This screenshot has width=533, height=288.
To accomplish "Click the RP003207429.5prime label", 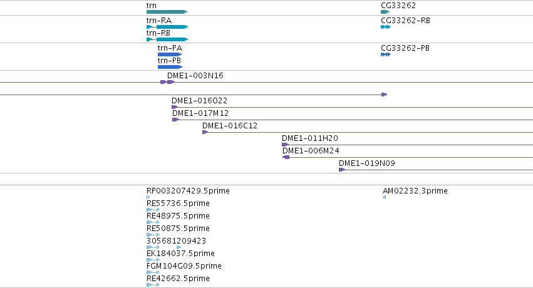I will pos(188,191).
